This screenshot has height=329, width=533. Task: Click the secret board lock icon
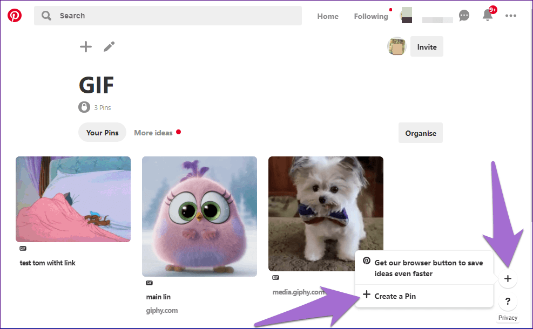coord(84,107)
